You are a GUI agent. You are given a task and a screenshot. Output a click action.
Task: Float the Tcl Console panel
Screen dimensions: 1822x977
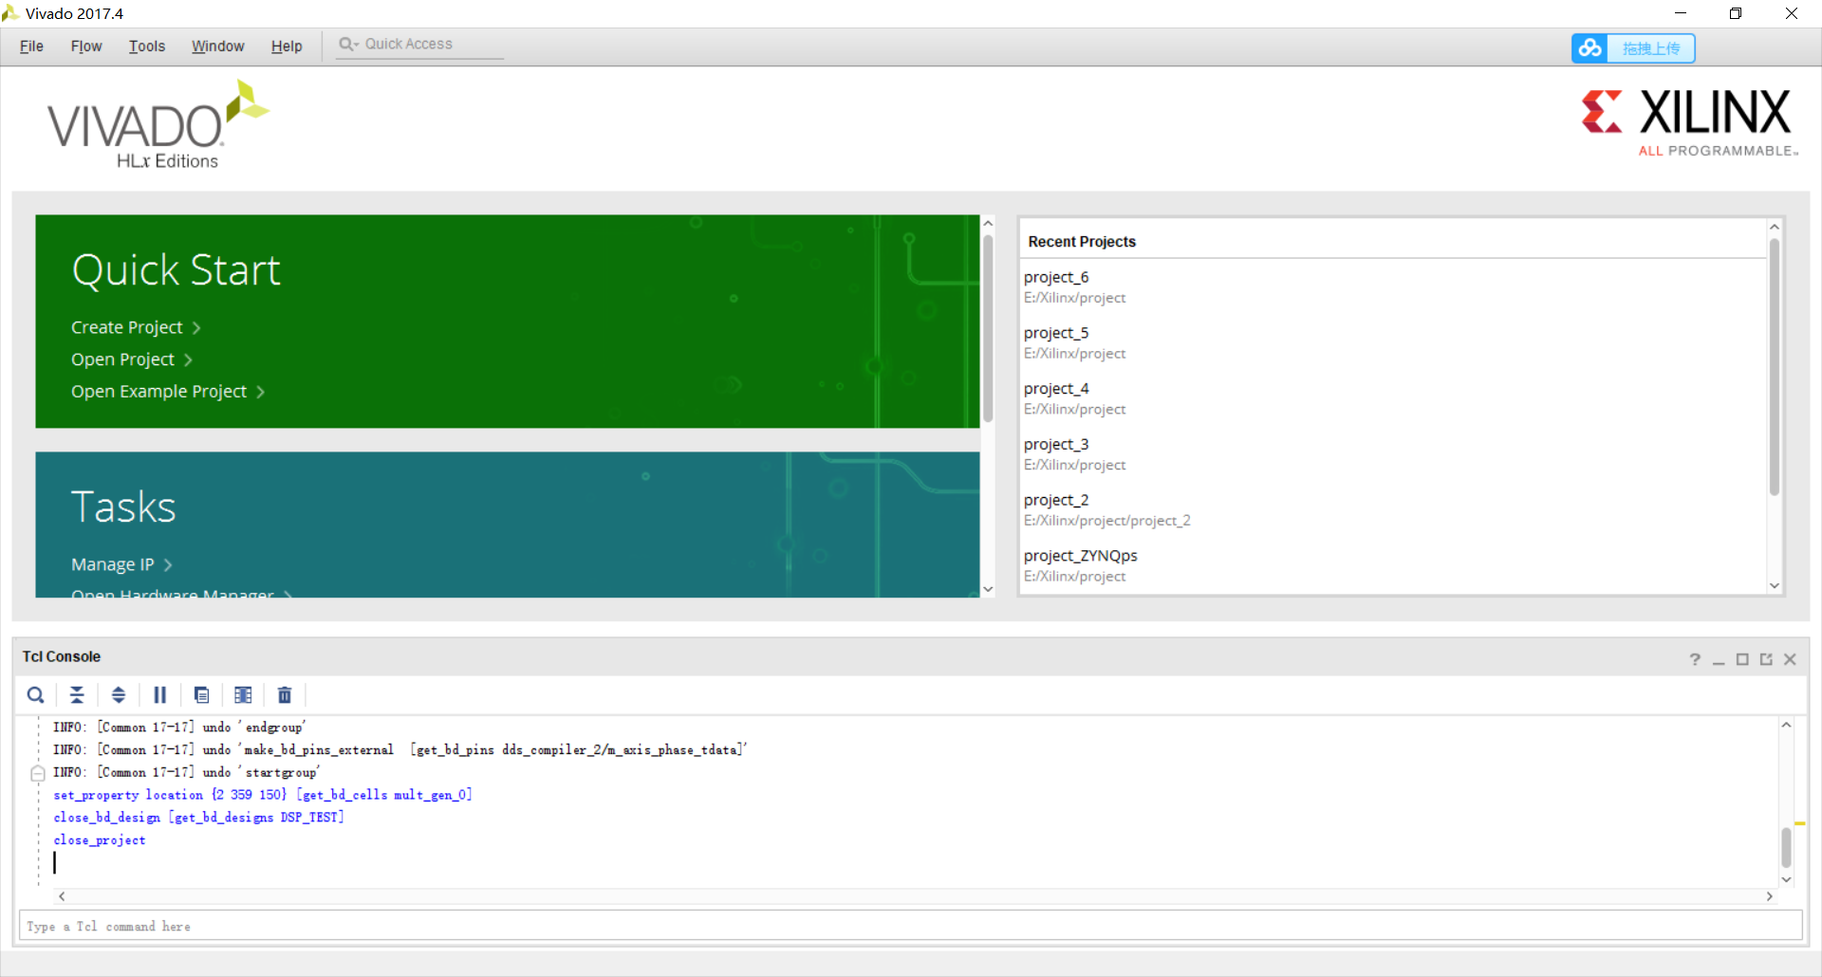click(x=1766, y=659)
